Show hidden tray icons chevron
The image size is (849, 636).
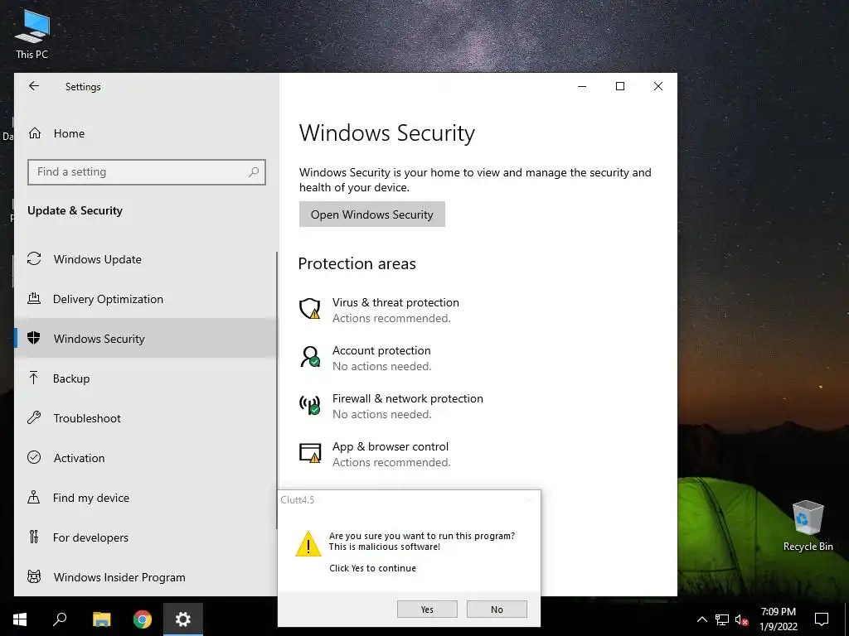701,619
